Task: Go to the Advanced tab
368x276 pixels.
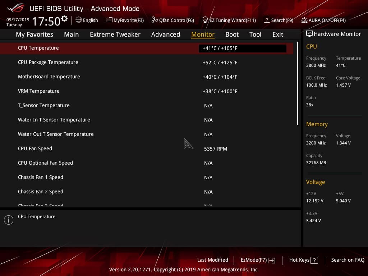Action: pos(165,34)
